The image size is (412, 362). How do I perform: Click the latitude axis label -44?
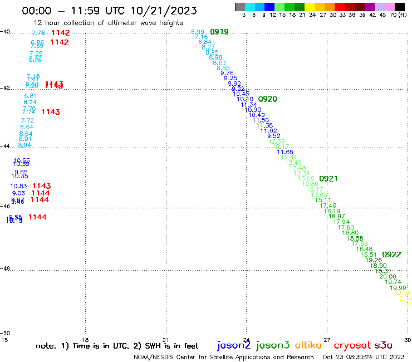(5, 146)
